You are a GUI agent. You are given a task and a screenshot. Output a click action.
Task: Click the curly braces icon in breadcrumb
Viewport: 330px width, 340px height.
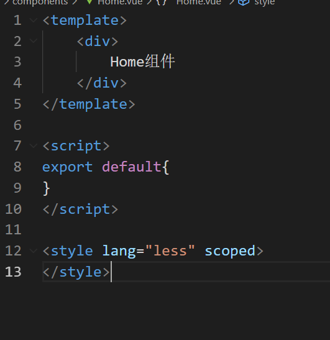162,2
